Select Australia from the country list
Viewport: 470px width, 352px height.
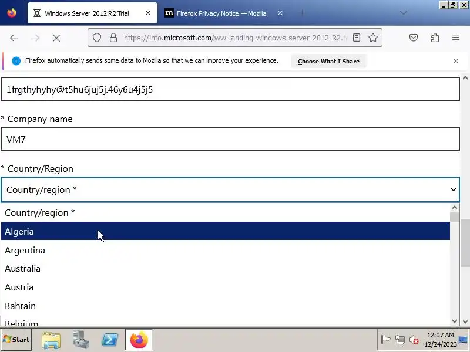[226, 269]
